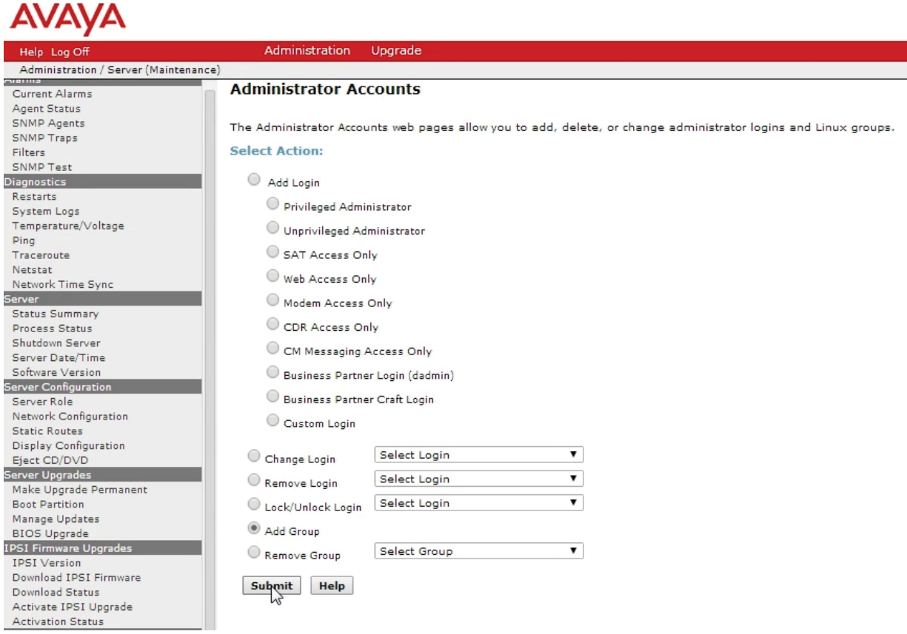Select the Custom Login radio button
907x634 pixels.
(x=272, y=420)
